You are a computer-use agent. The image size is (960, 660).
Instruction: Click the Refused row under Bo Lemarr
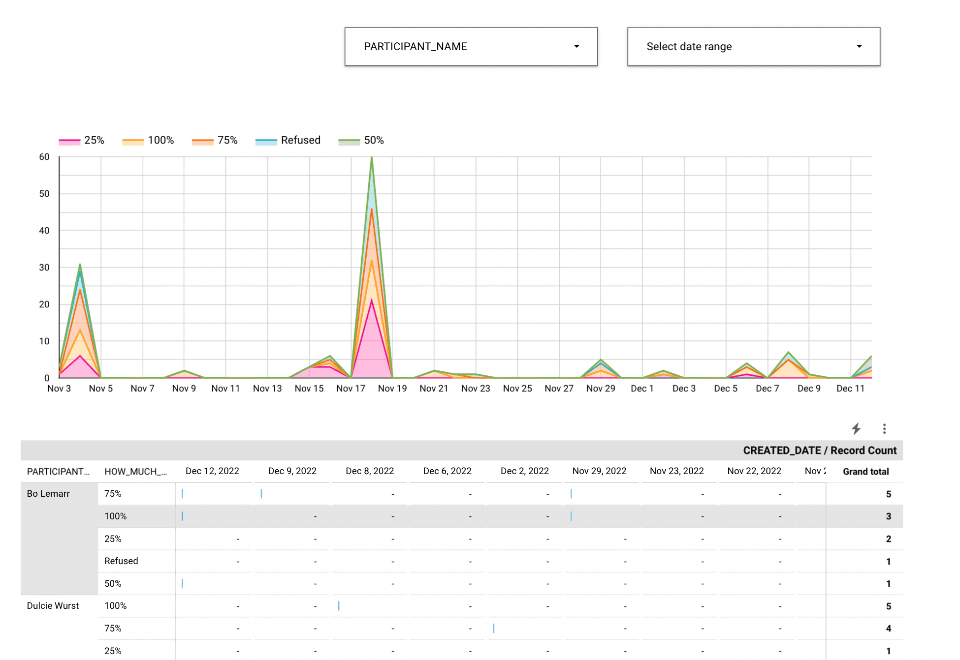tap(121, 561)
